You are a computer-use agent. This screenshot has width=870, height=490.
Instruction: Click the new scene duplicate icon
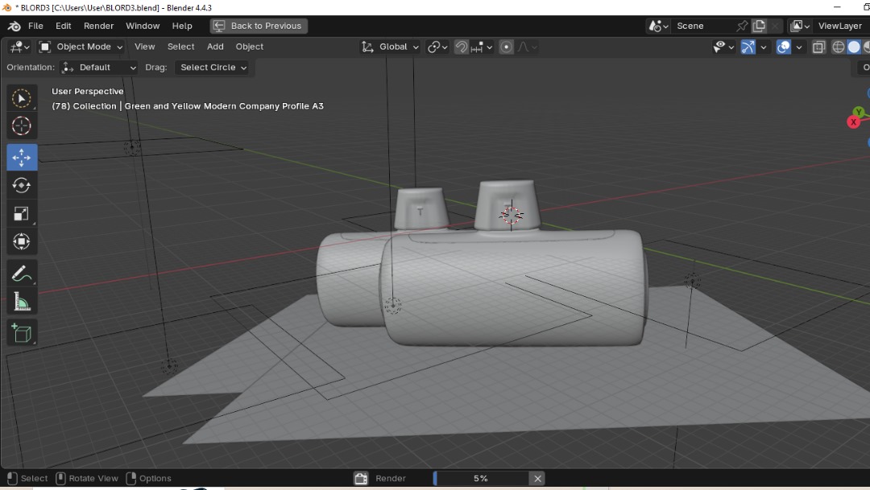tap(759, 26)
